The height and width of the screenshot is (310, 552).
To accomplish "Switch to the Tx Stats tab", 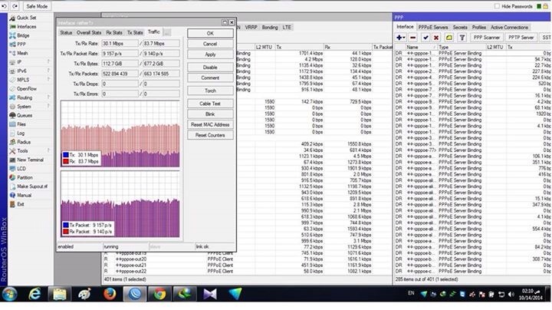I will [135, 32].
